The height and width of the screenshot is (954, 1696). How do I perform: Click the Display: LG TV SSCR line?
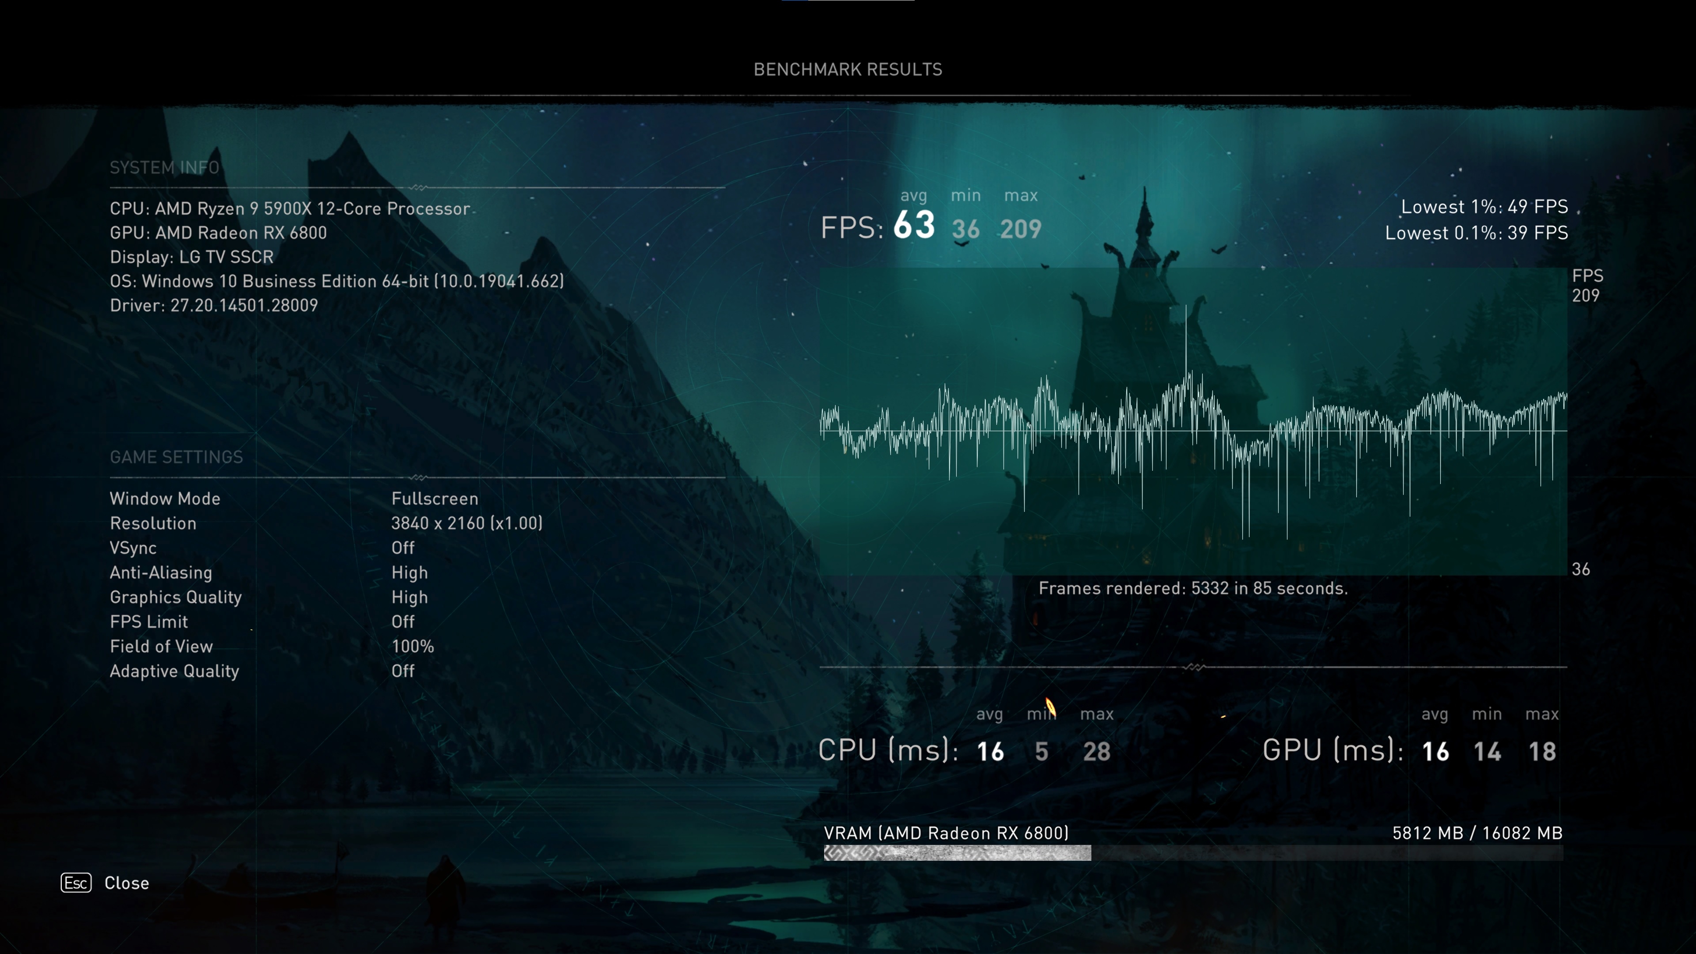click(x=192, y=257)
